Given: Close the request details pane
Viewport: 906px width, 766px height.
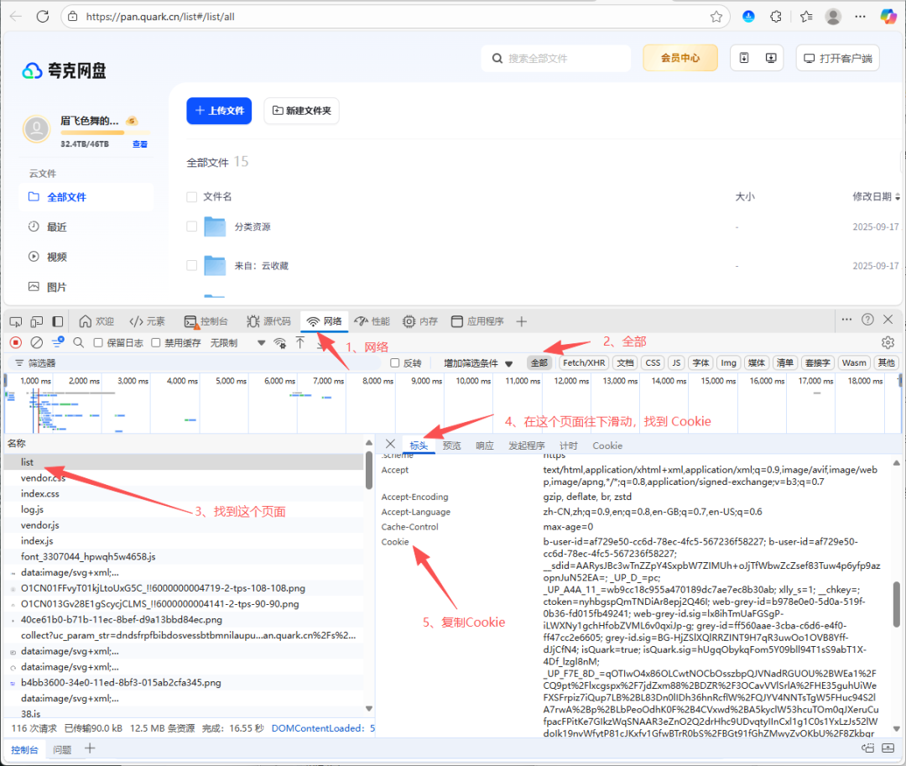Looking at the screenshot, I should (x=390, y=444).
